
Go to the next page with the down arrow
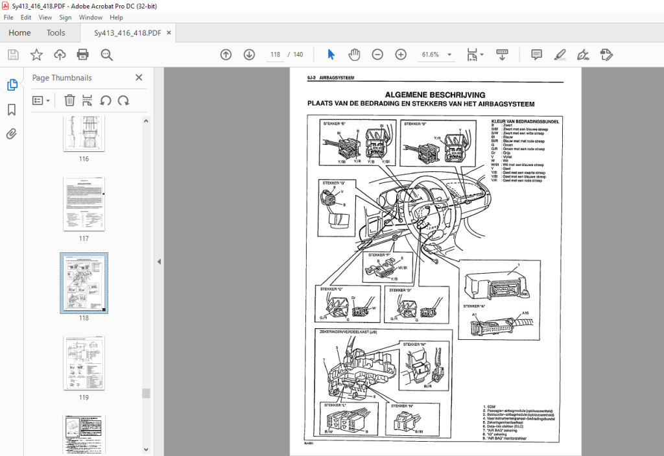pyautogui.click(x=249, y=54)
